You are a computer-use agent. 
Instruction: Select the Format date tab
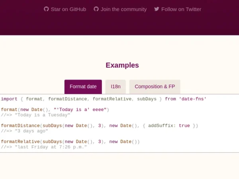83,86
